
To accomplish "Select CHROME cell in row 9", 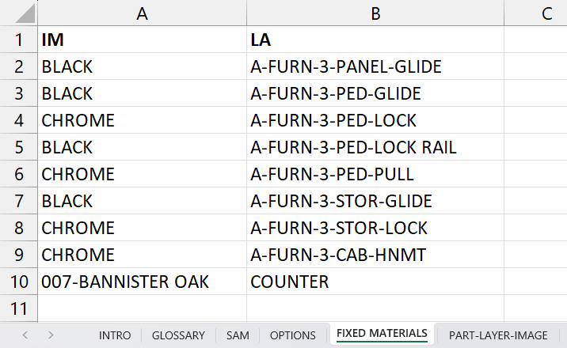I will pos(142,255).
